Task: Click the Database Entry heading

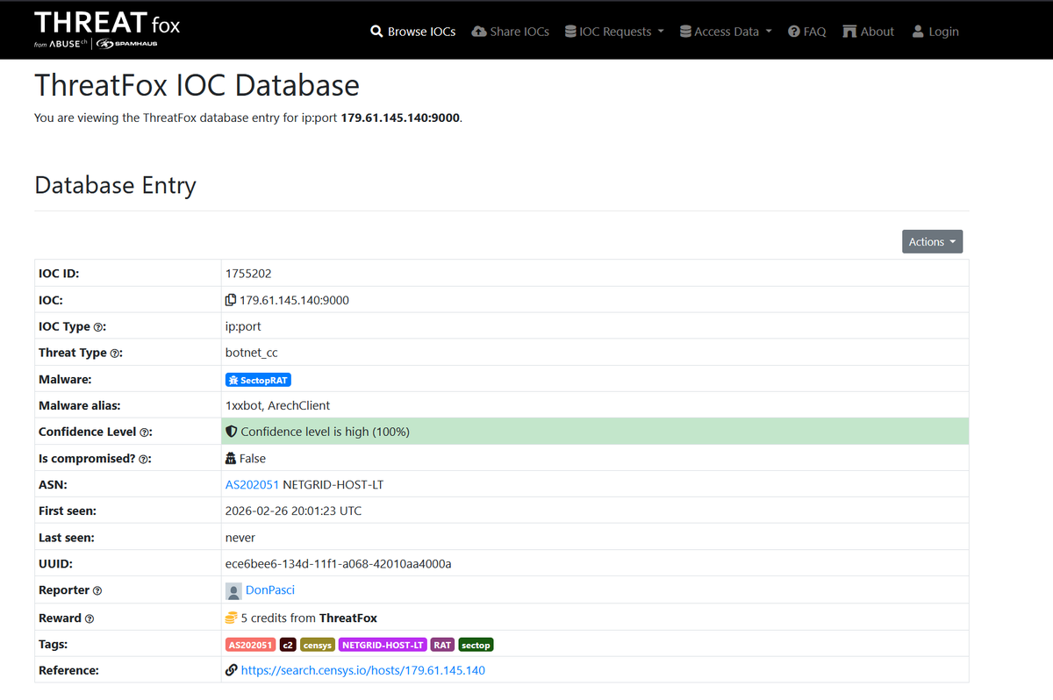Action: [115, 185]
